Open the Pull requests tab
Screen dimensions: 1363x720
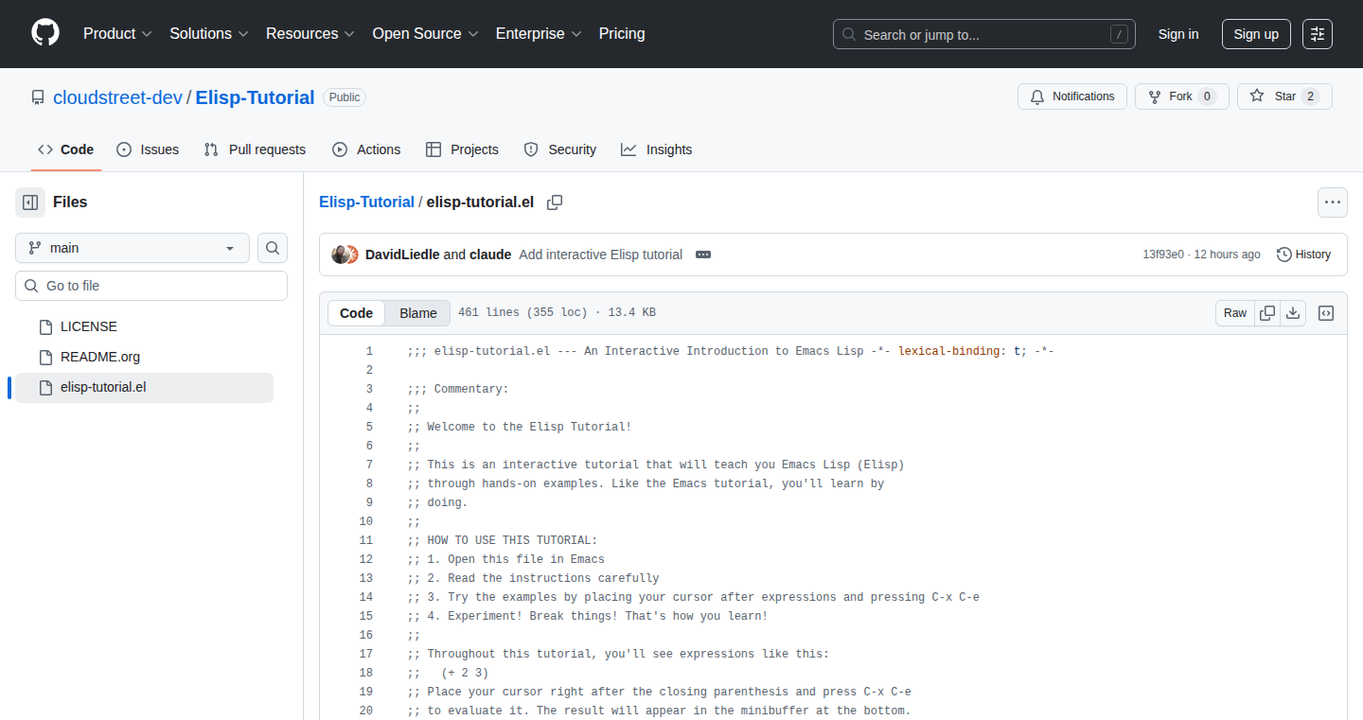click(x=255, y=149)
